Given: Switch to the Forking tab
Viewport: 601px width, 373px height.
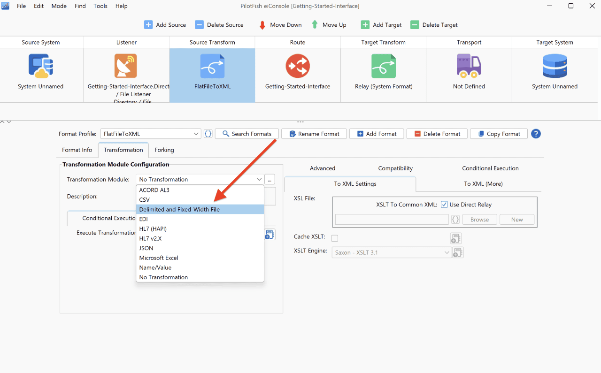Looking at the screenshot, I should point(164,150).
